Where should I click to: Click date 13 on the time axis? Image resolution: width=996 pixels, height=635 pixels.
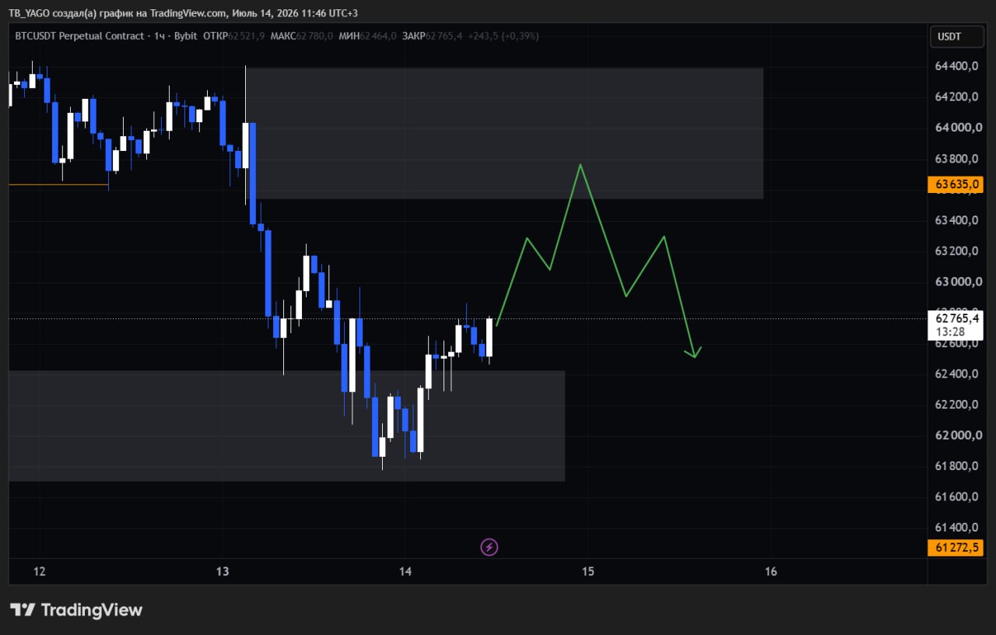[223, 571]
